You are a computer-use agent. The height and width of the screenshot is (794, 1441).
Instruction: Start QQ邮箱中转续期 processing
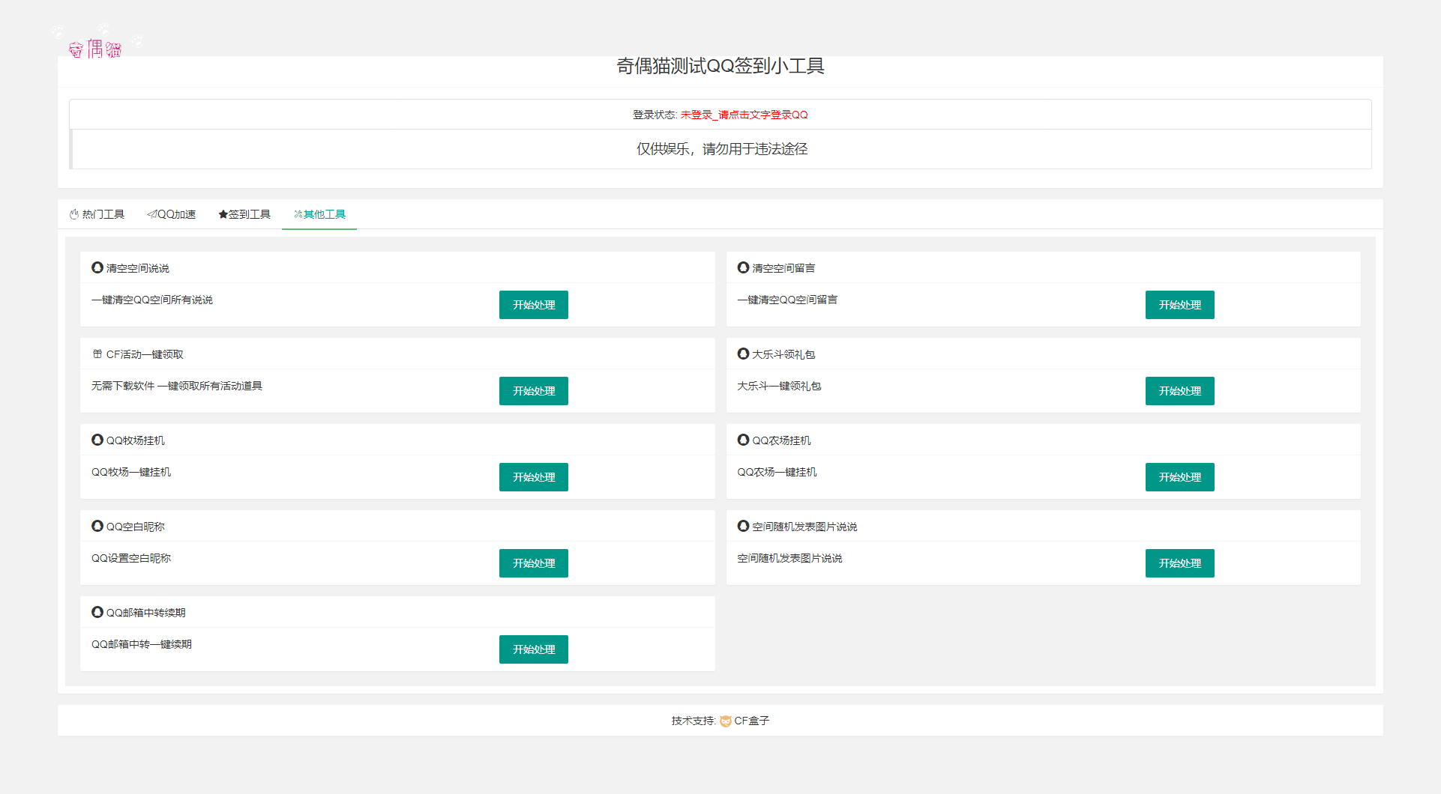(534, 649)
